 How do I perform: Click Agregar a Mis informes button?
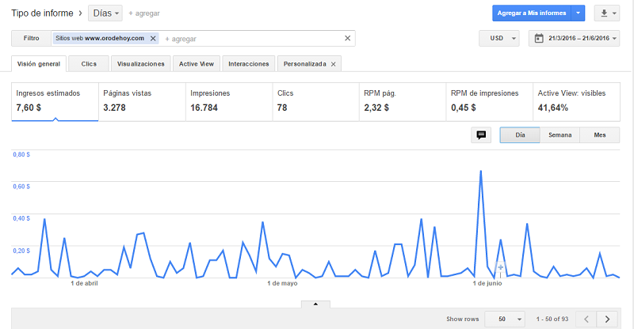pos(531,13)
